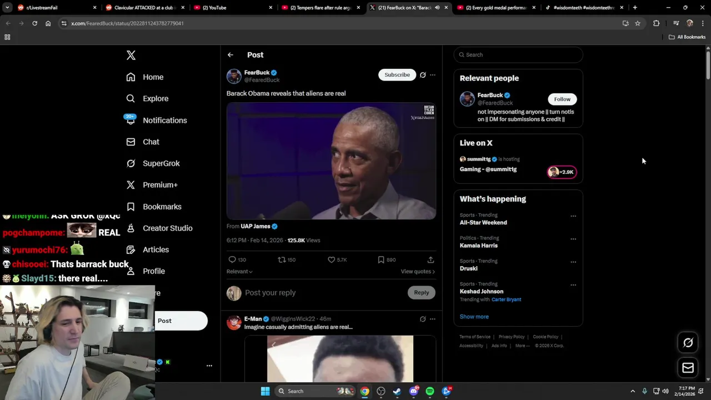Reload the page
Image resolution: width=711 pixels, height=400 pixels.
[x=34, y=23]
